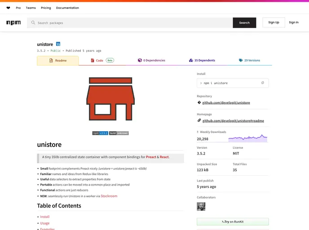Viewport: 309px width, 230px height.
Task: Click the build unknown badge
Action: [x=119, y=133]
